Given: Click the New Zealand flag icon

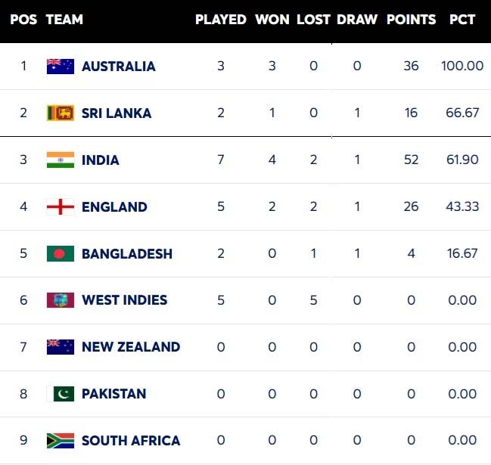Looking at the screenshot, I should tap(61, 347).
